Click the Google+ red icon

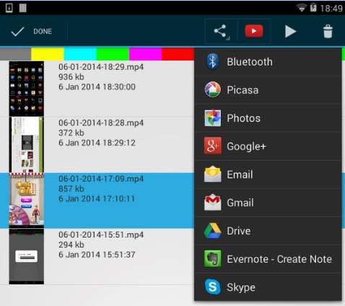(x=212, y=146)
